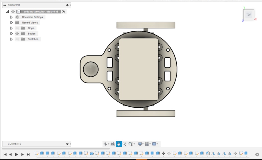Screen dimensions: 262x160
Task: Select the last extrude feature in timeline
Action: click(x=246, y=153)
